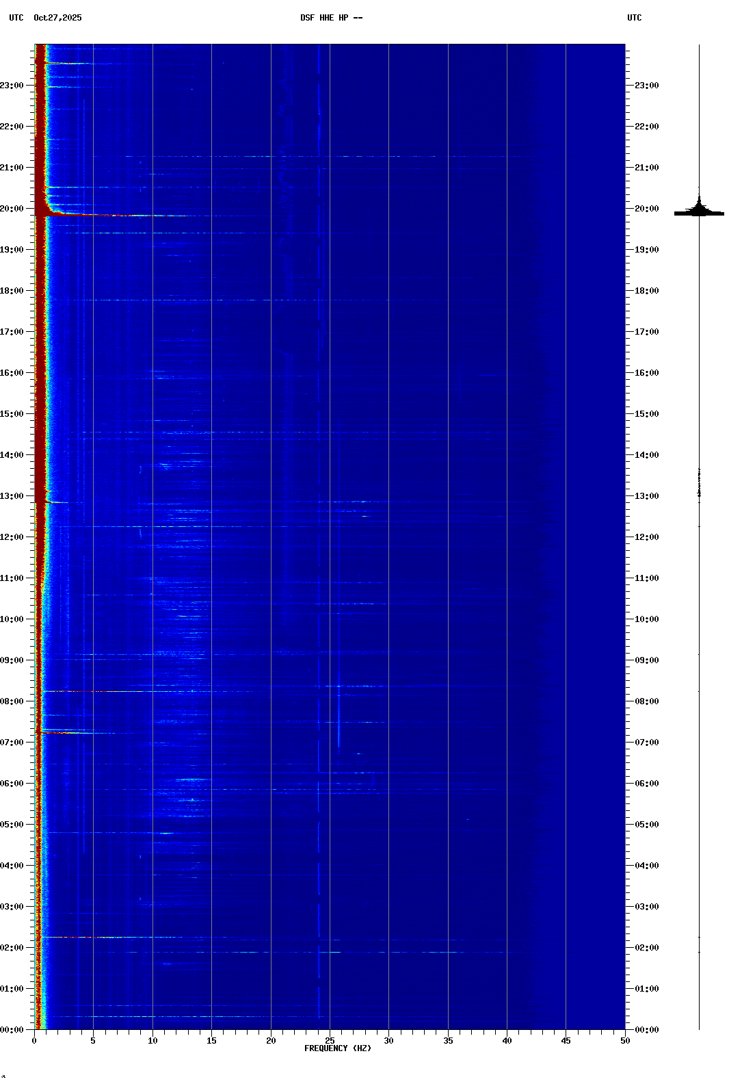
Task: Click the DSF HHE HP station title
Action: 331,18
